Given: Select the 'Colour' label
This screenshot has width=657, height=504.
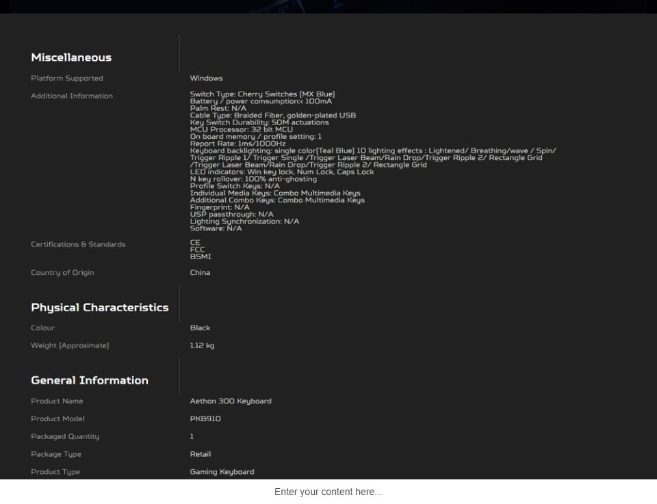Looking at the screenshot, I should 42,328.
